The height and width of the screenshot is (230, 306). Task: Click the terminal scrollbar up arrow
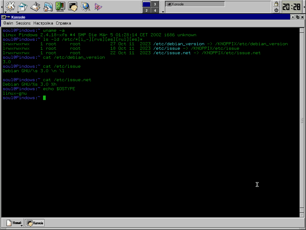302,30
